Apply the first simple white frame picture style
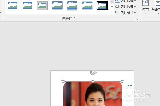 point(13,6)
